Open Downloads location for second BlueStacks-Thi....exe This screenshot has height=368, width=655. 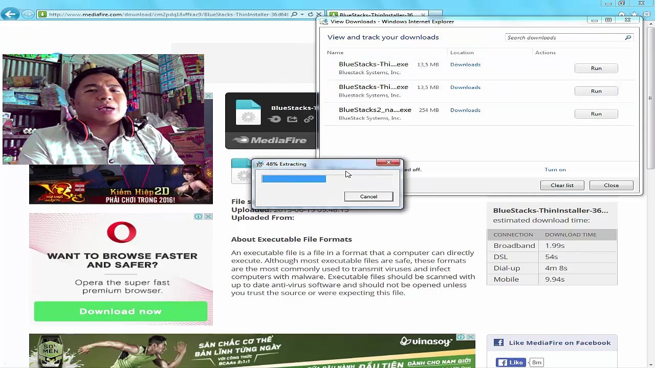[465, 87]
